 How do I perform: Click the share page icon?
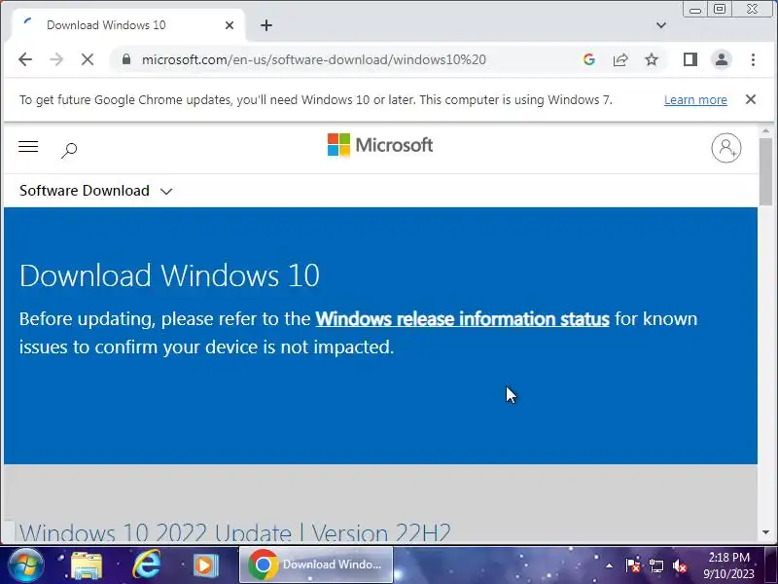620,59
